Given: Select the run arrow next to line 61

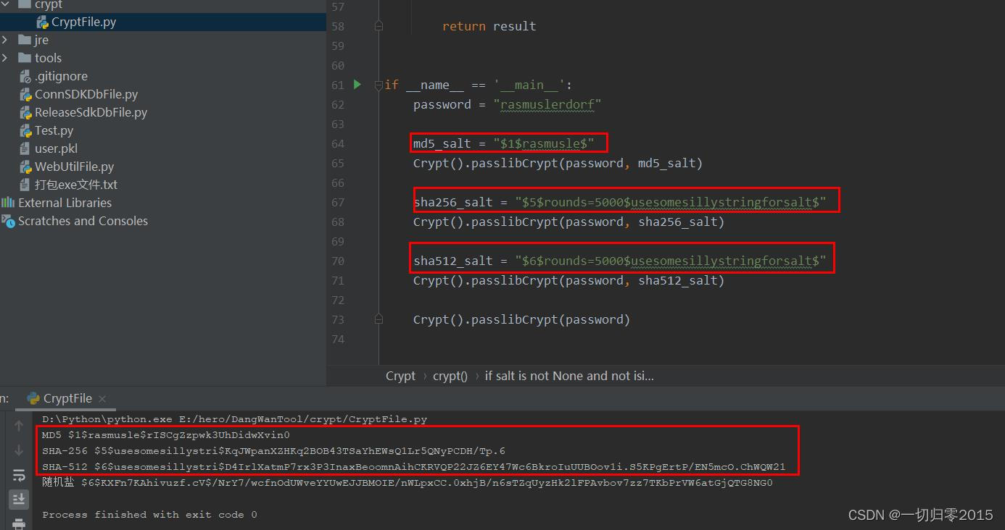Looking at the screenshot, I should tap(357, 84).
